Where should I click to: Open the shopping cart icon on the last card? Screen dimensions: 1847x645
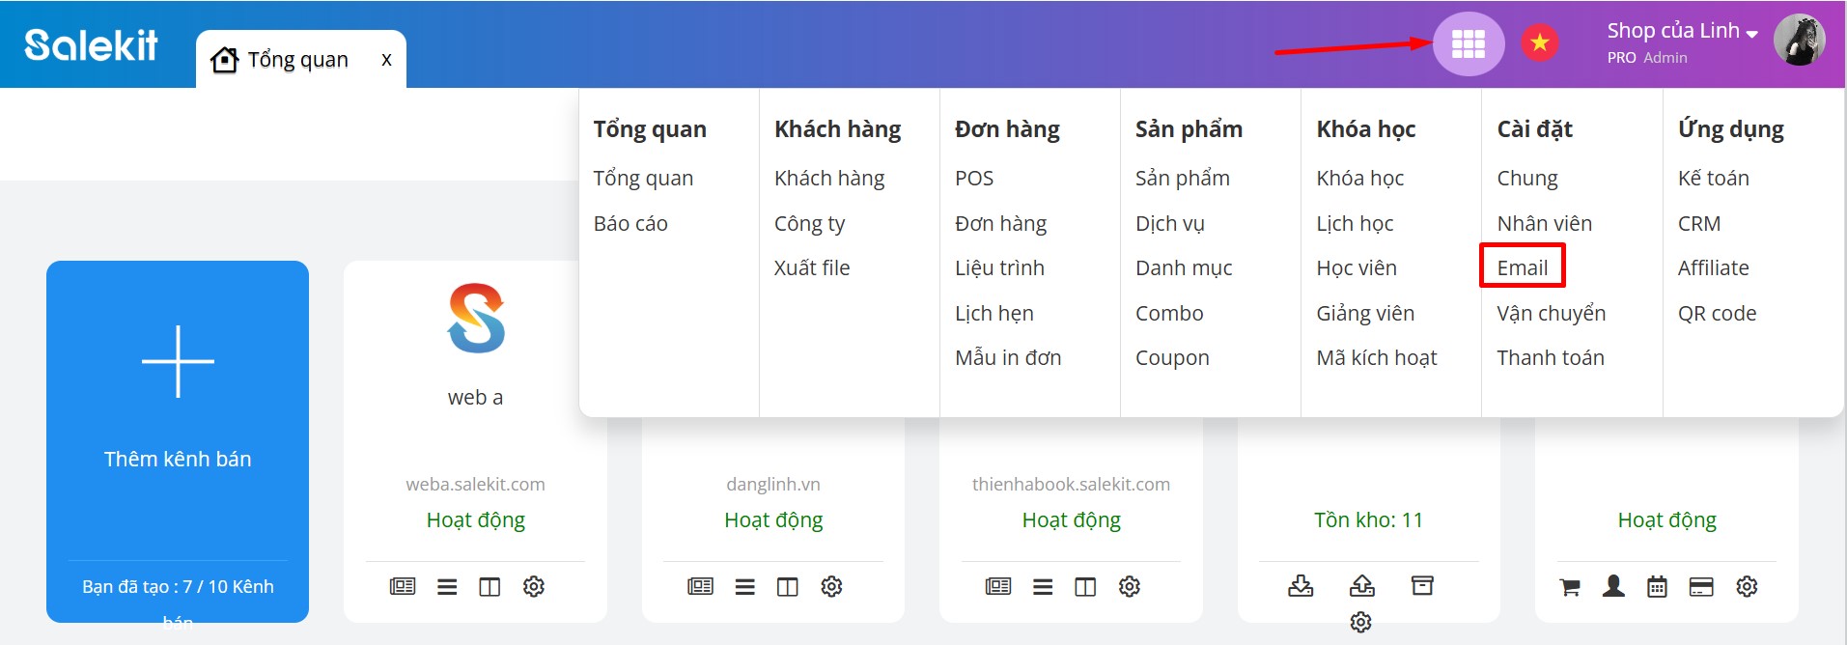point(1570,586)
